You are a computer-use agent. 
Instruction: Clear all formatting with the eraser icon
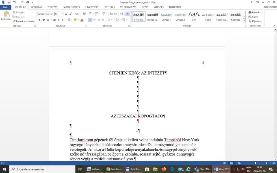84,14
